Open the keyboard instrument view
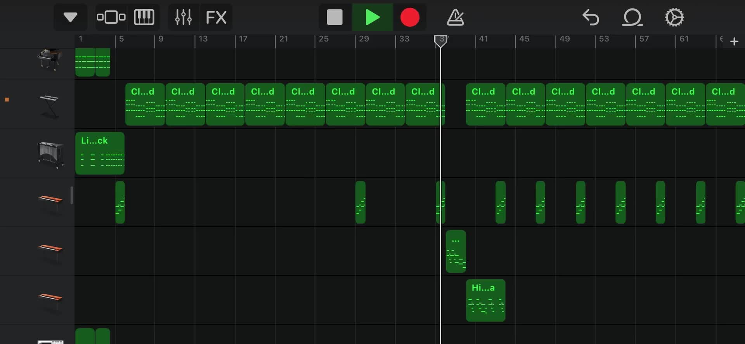Screen dimensions: 745x344 coord(144,17)
